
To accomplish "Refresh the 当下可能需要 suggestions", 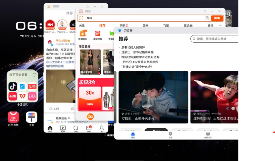I will [35, 75].
